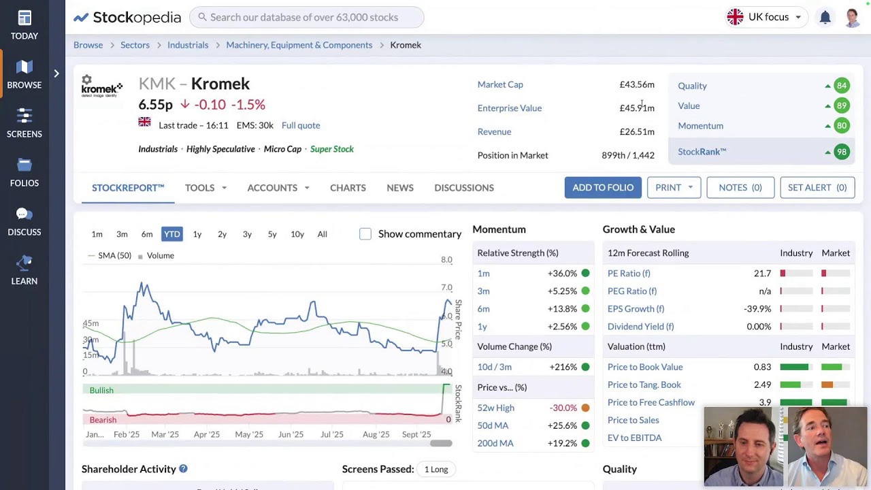Image resolution: width=871 pixels, height=490 pixels.
Task: Select the 1m chart range
Action: click(97, 234)
